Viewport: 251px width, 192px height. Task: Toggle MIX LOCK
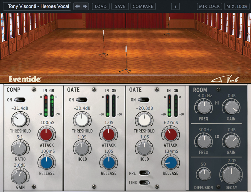point(209,7)
